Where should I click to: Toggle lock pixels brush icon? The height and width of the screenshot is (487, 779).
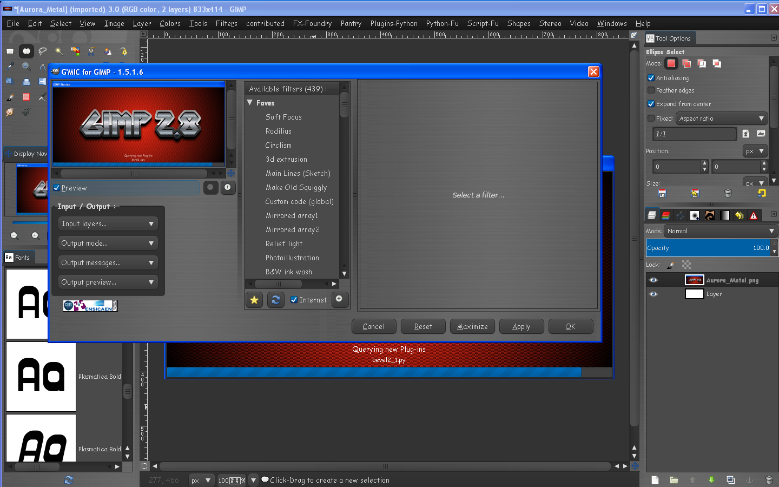tap(671, 265)
